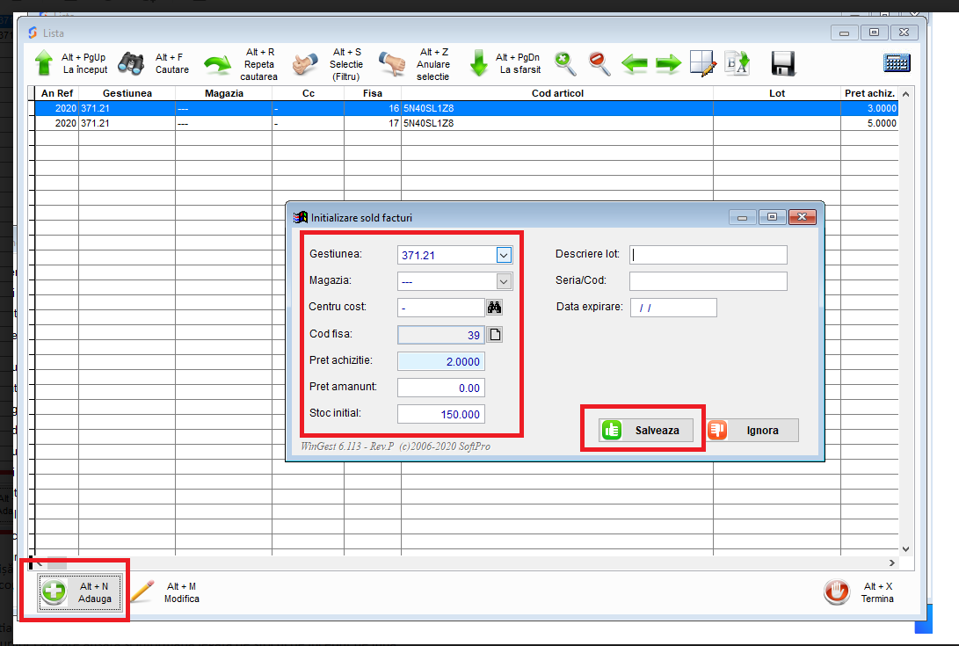Click the red zoom-out magnifier icon
This screenshot has height=646, width=959.
(599, 63)
